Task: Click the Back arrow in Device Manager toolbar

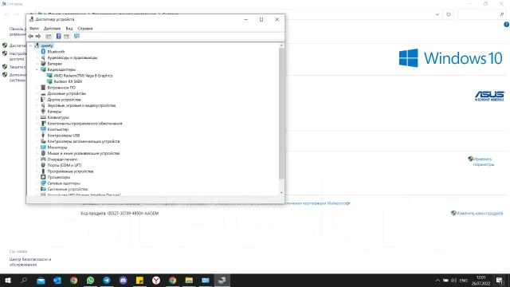Action: tap(30, 36)
